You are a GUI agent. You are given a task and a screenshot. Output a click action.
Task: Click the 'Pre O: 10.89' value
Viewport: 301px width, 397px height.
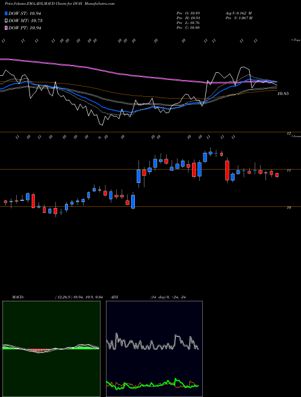click(x=188, y=13)
